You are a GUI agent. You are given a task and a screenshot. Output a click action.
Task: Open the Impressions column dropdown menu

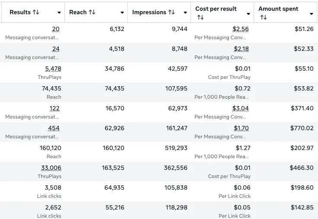pos(185,13)
